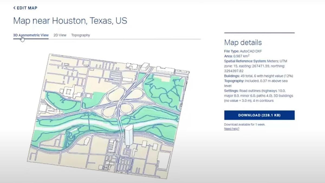Screen dimensions: 325x183
Task: Open the Need help? link
Action: pos(232,129)
